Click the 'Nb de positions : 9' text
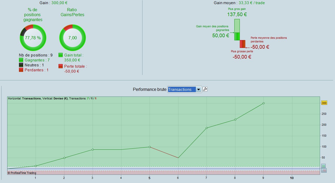The height and width of the screenshot is (183, 335). pos(36,55)
